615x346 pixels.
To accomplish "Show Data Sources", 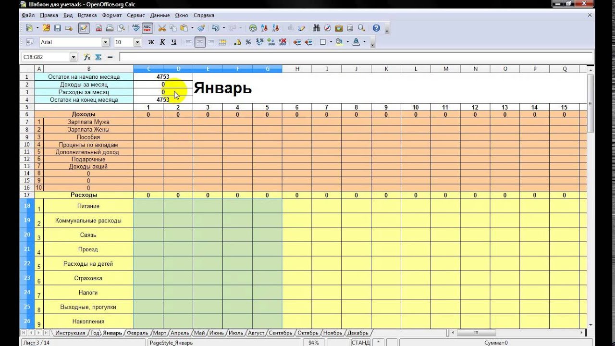I will 350,28.
